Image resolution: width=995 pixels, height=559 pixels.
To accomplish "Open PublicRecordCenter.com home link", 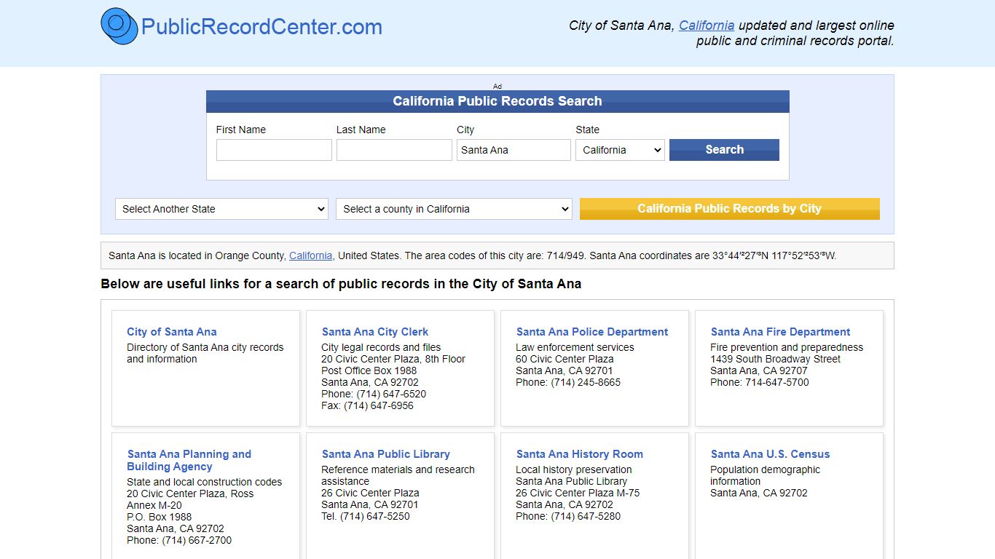I will point(261,27).
